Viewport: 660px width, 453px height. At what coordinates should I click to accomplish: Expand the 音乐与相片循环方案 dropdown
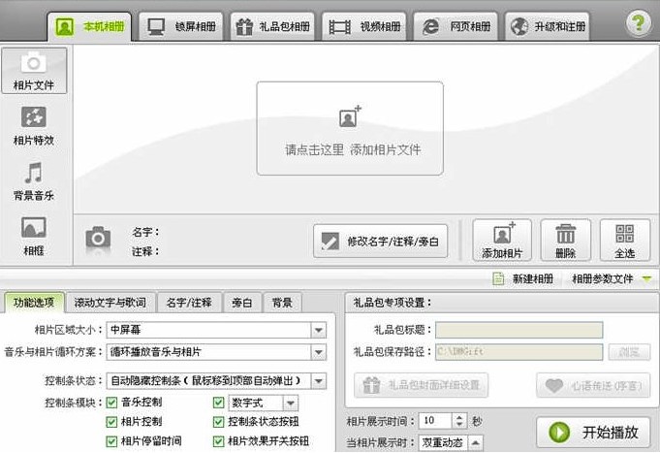pos(319,352)
